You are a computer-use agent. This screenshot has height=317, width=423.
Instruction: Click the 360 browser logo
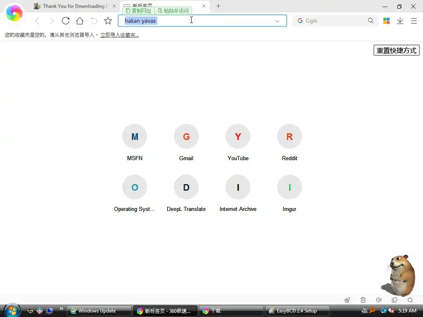14,13
